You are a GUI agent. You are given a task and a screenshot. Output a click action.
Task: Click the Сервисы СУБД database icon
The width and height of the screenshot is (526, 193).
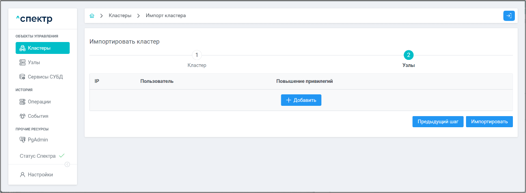point(22,77)
